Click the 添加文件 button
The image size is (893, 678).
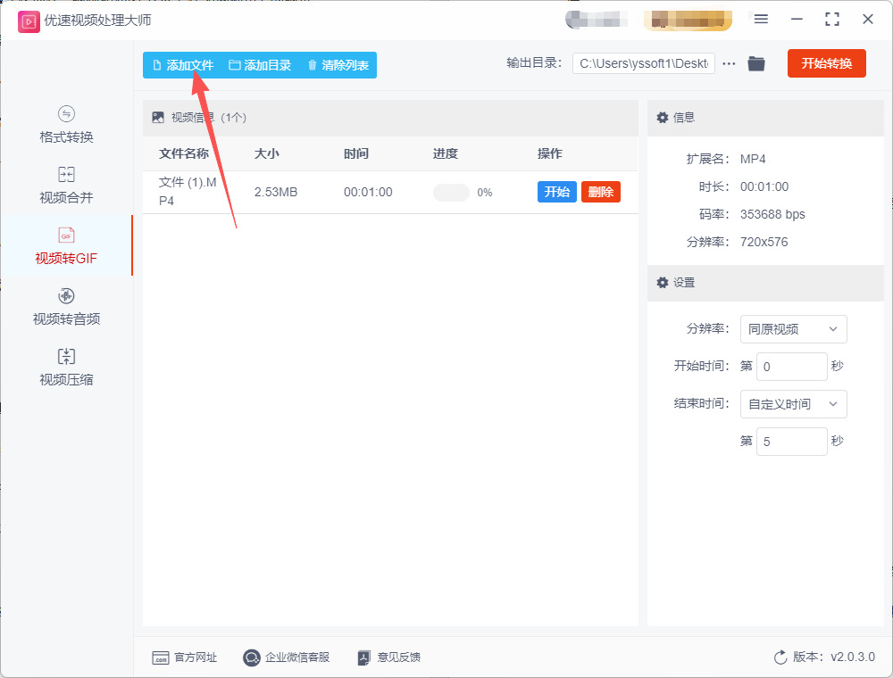tap(183, 65)
